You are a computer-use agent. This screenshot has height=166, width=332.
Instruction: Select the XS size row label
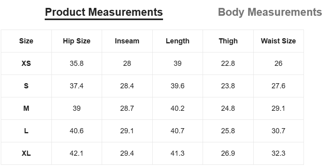[x=26, y=63]
